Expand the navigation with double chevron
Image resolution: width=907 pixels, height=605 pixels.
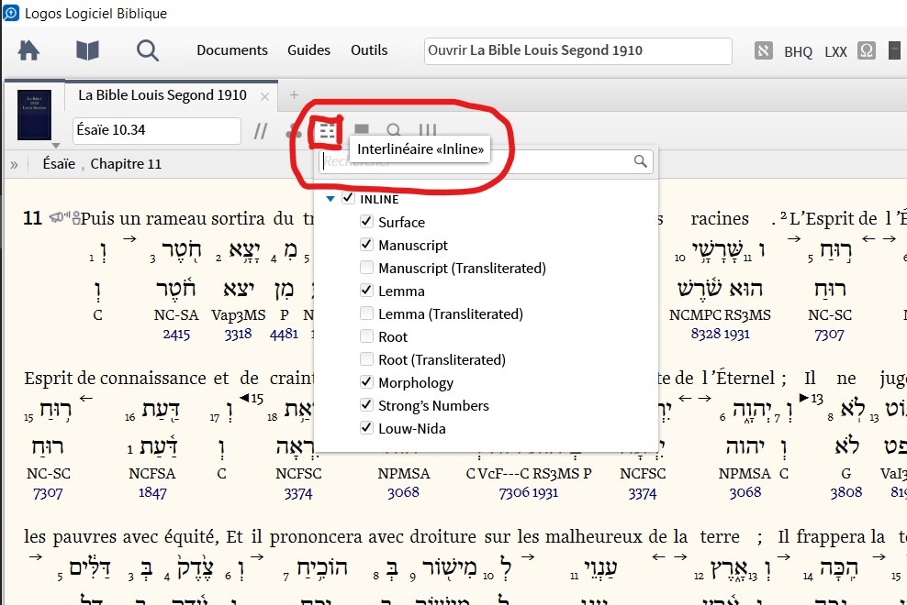point(14,165)
